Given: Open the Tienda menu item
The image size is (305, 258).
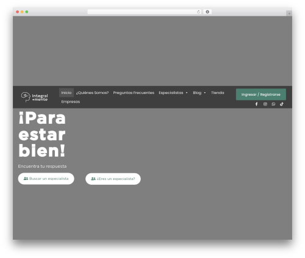Looking at the screenshot, I should tap(218, 93).
